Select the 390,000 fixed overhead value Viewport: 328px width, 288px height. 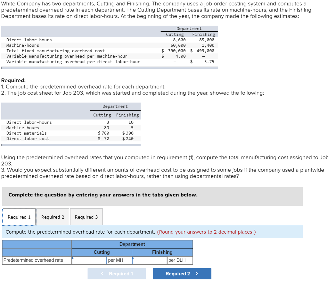pos(177,51)
